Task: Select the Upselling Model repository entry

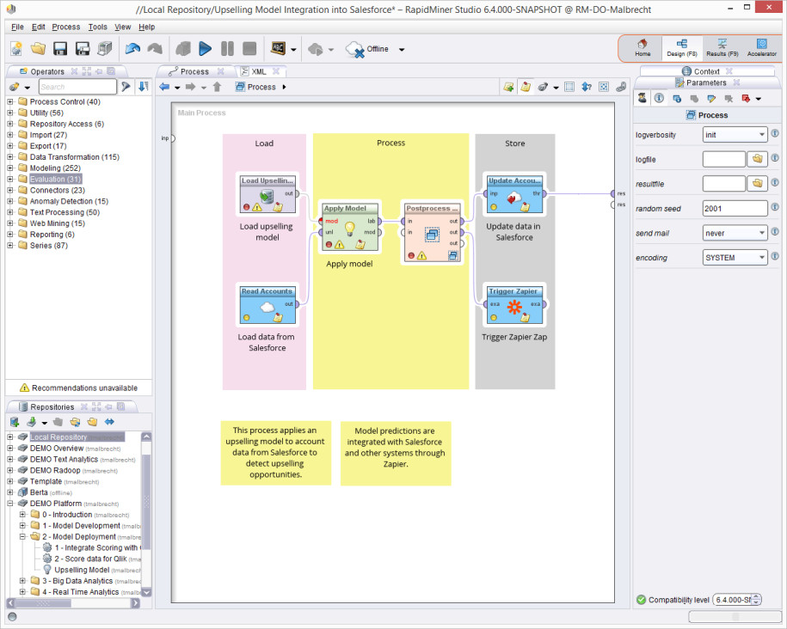Action: (x=82, y=570)
